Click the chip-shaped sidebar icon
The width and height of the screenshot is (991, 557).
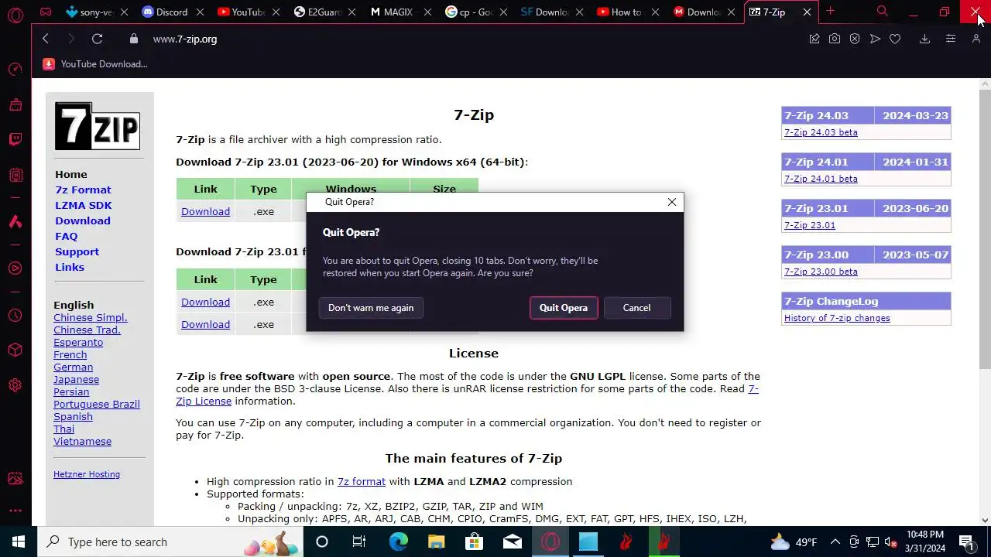(15, 175)
